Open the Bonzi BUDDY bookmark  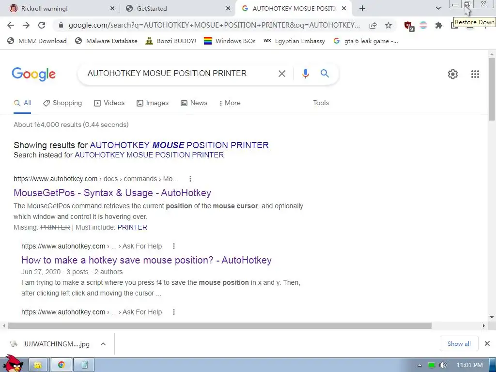[171, 41]
